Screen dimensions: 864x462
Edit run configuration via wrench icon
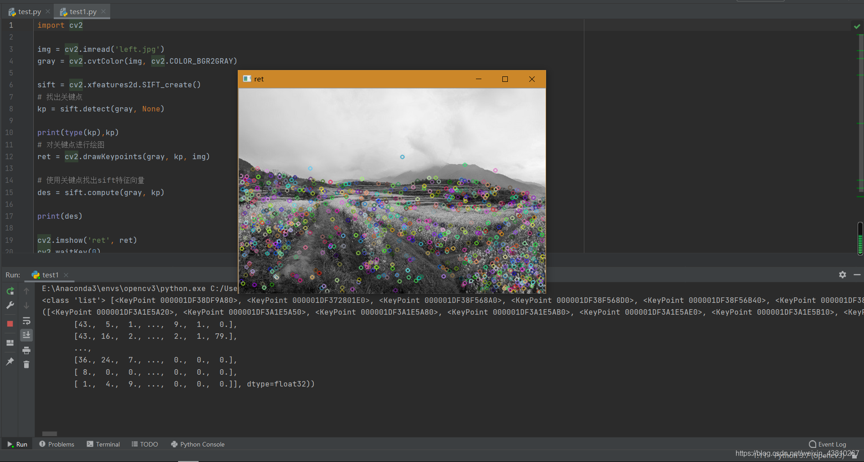click(10, 305)
